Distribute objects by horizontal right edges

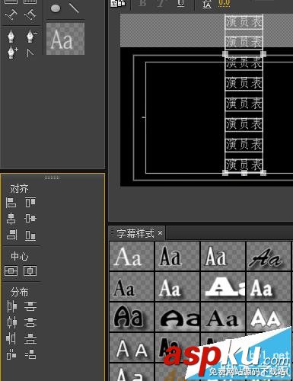click(11, 338)
